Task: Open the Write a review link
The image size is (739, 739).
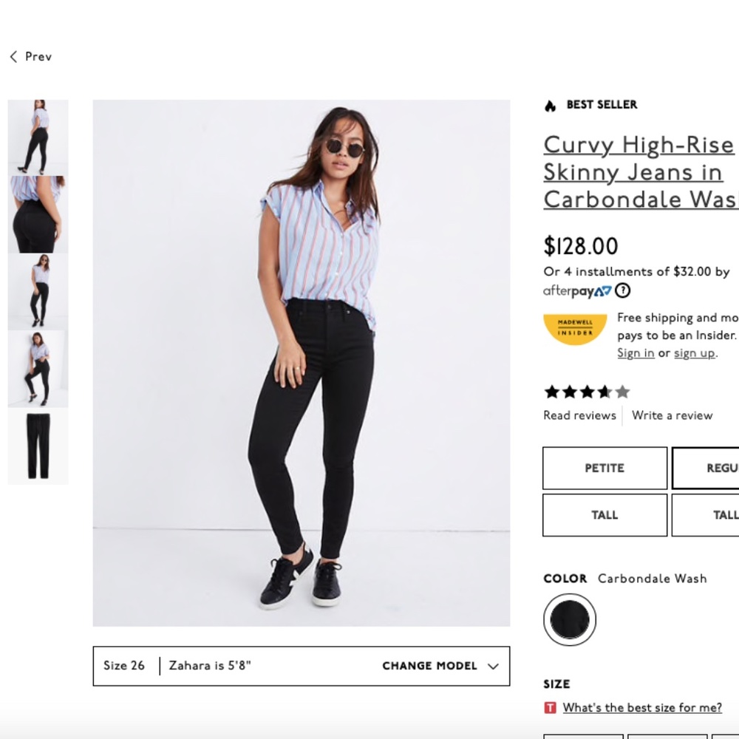Action: coord(672,415)
